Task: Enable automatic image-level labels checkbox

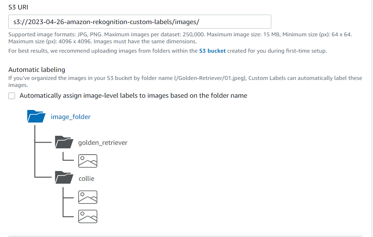Action: point(12,96)
